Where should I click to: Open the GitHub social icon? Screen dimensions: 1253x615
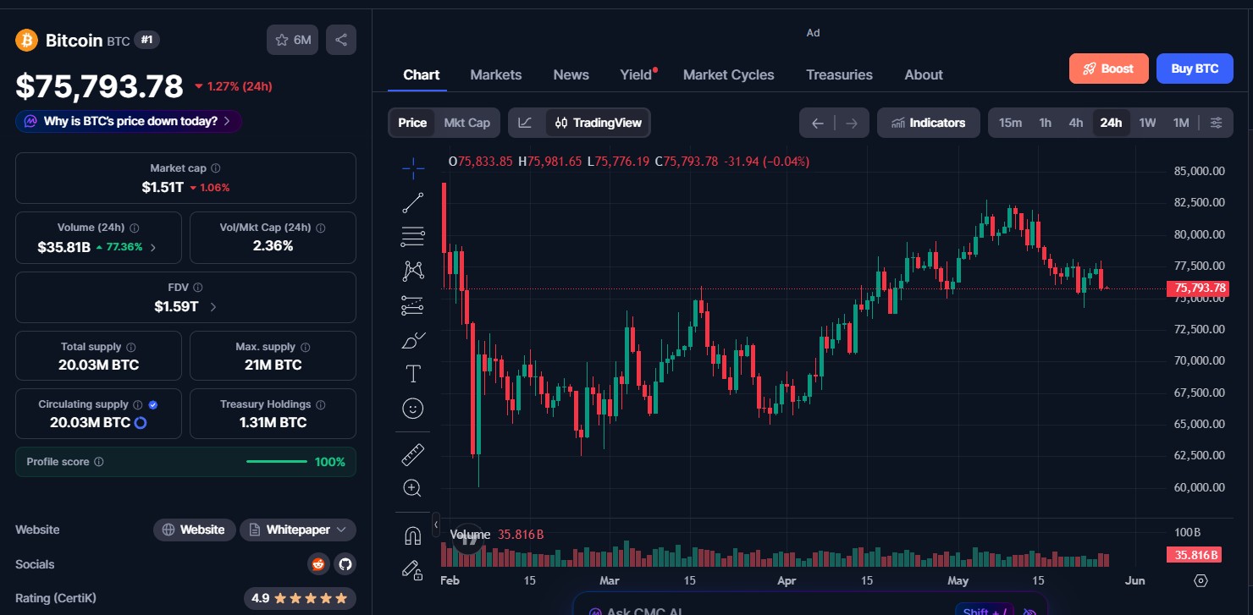(x=344, y=564)
